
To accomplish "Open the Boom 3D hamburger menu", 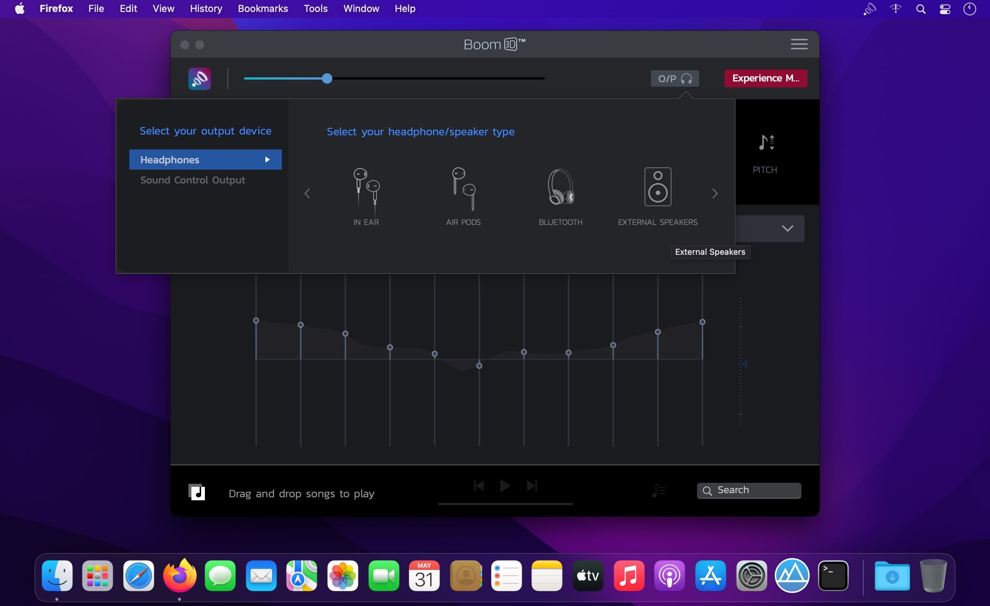I will coord(799,44).
